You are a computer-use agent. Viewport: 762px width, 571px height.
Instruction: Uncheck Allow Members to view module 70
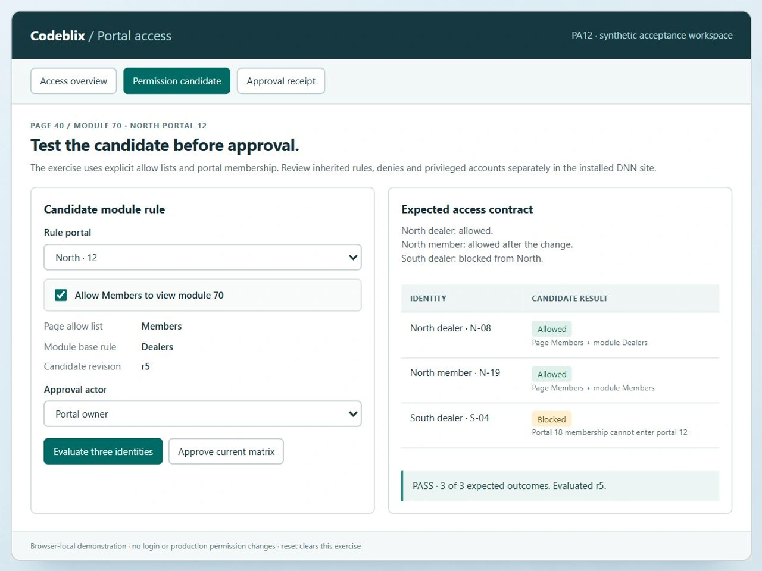[61, 295]
